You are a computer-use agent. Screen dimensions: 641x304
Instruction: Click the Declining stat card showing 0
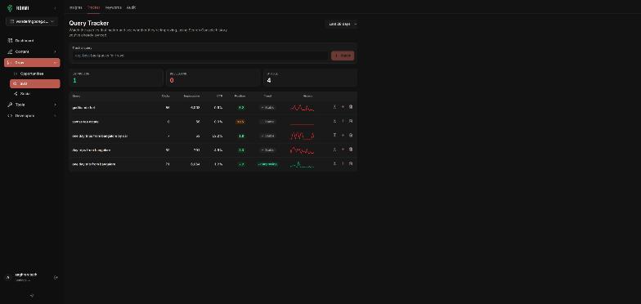pyautogui.click(x=213, y=78)
